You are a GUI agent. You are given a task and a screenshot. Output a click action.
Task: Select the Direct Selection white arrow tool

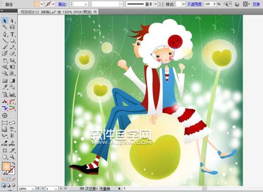12,21
